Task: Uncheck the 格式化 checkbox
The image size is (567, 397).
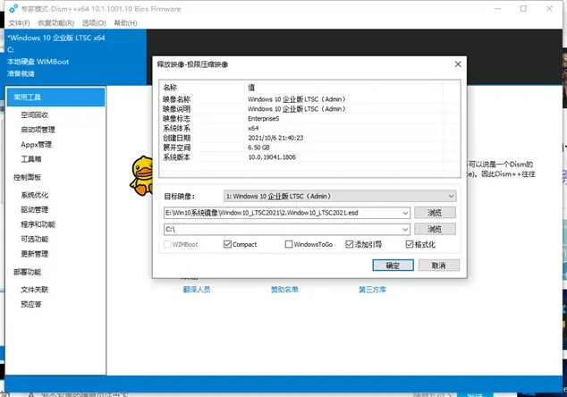Action: 410,244
